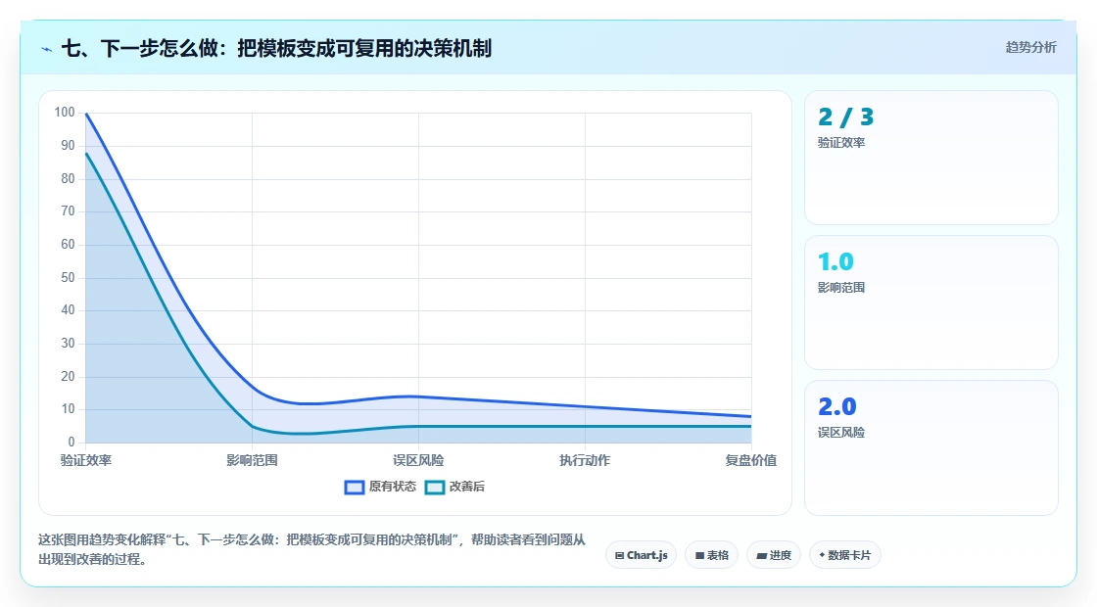
Task: Open the 影响范围 1.0 card
Action: (x=931, y=303)
